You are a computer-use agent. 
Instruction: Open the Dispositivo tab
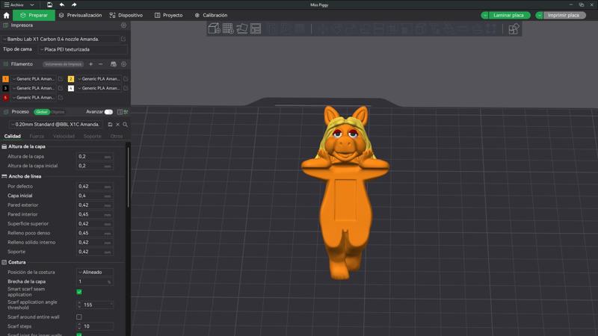click(x=126, y=15)
